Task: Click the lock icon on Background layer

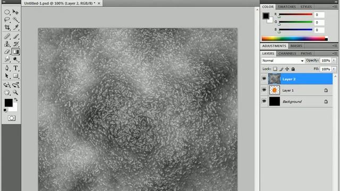Action: coord(326,101)
